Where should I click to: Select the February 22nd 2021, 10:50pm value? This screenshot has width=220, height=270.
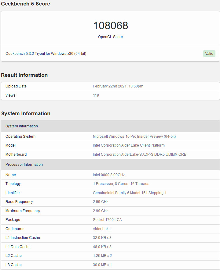[118, 86]
